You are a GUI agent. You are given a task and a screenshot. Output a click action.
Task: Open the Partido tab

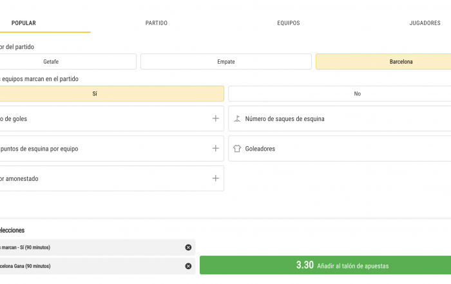coord(157,23)
